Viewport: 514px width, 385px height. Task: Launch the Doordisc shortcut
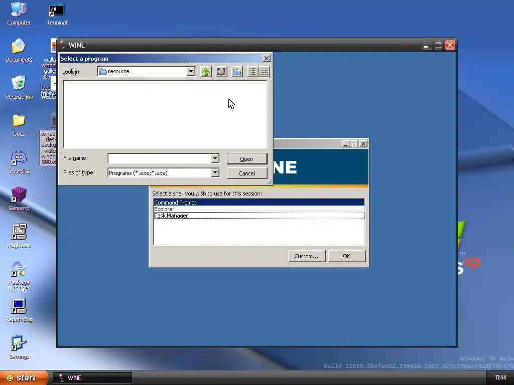19,162
